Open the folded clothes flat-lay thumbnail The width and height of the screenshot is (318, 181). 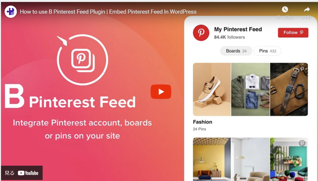251,89
